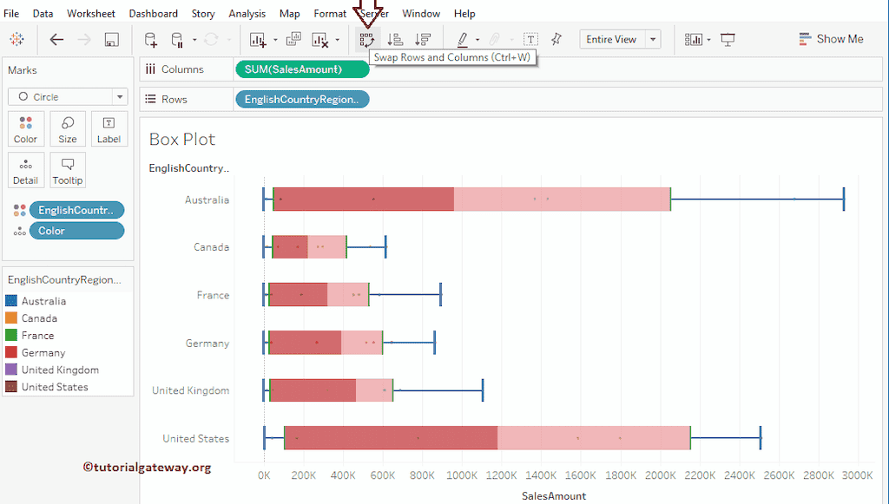Click the Duplicate sheet toolbar icon
The width and height of the screenshot is (889, 504).
[295, 39]
